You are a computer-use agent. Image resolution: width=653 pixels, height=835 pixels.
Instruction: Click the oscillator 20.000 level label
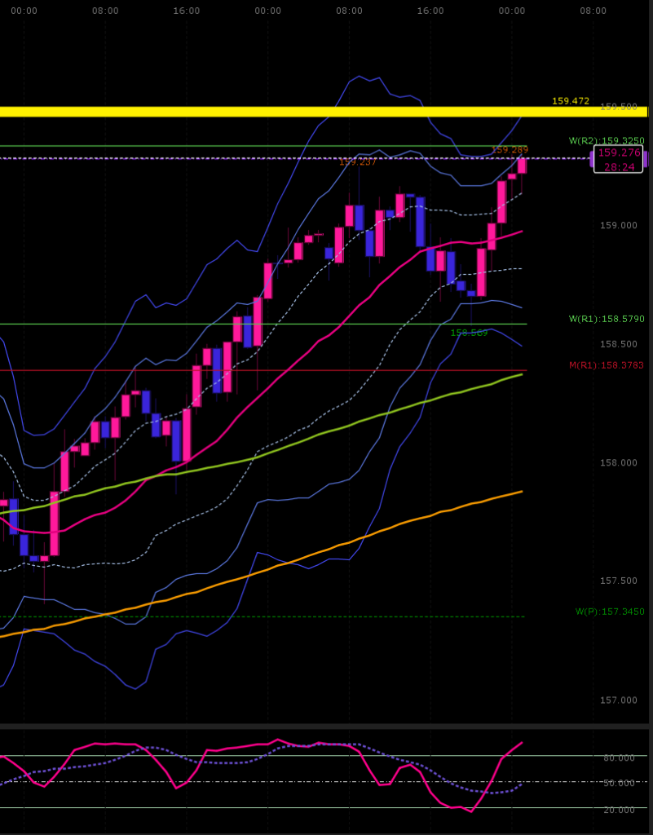pos(619,810)
